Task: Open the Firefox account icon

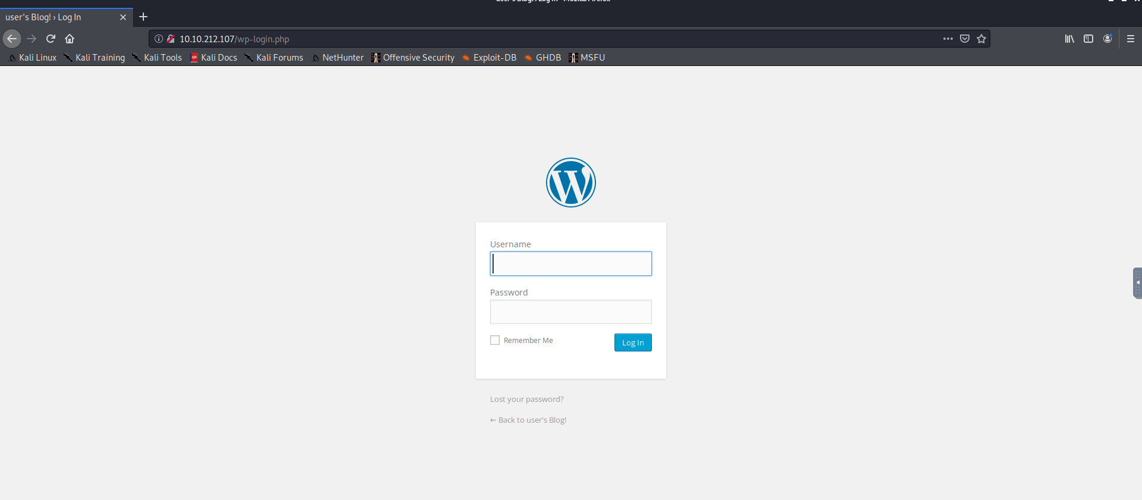Action: pos(1108,39)
